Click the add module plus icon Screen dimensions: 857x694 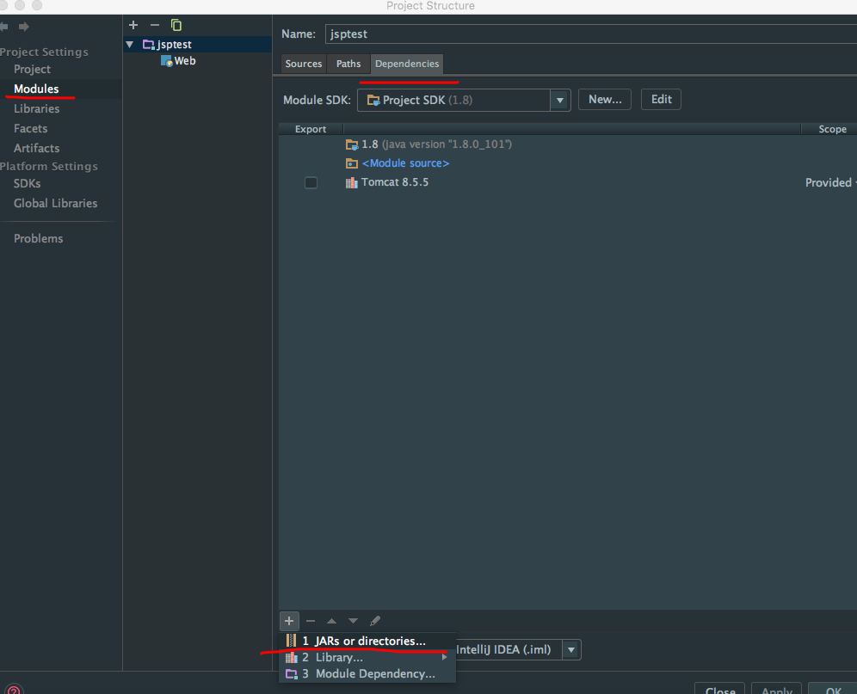pos(133,25)
